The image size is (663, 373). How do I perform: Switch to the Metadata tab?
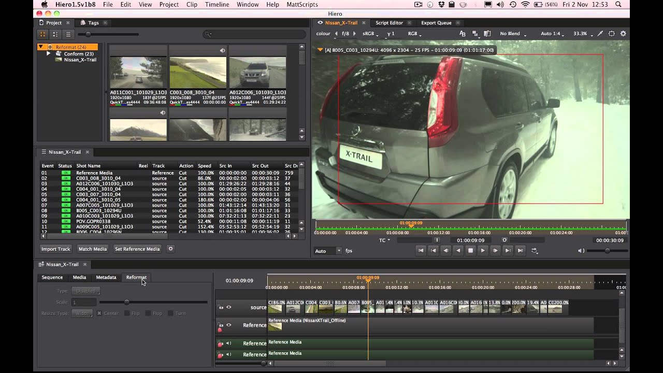click(x=106, y=277)
